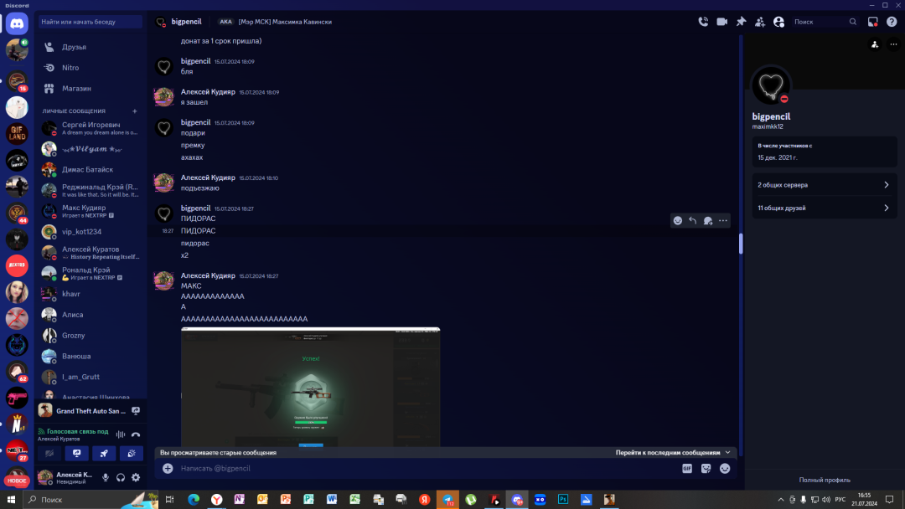Hide the user profile side panel
This screenshot has width=905, height=509.
tap(779, 22)
